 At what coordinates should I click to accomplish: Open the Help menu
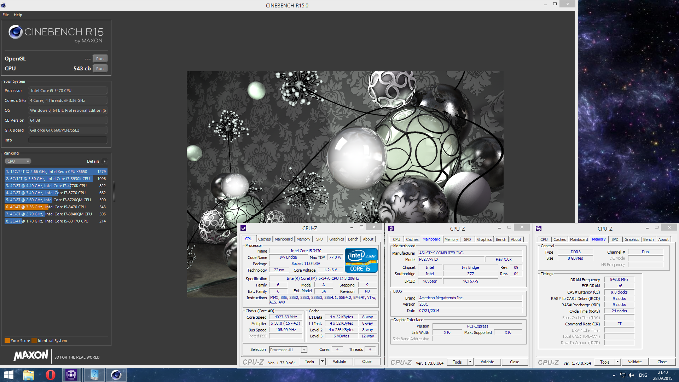18,15
